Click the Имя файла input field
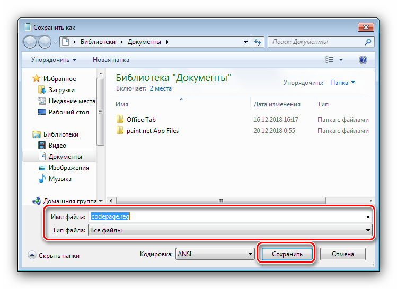Screen dimensions: 397x289 click(230, 216)
